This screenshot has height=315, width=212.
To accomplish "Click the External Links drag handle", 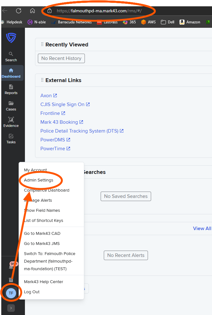I will [42, 80].
